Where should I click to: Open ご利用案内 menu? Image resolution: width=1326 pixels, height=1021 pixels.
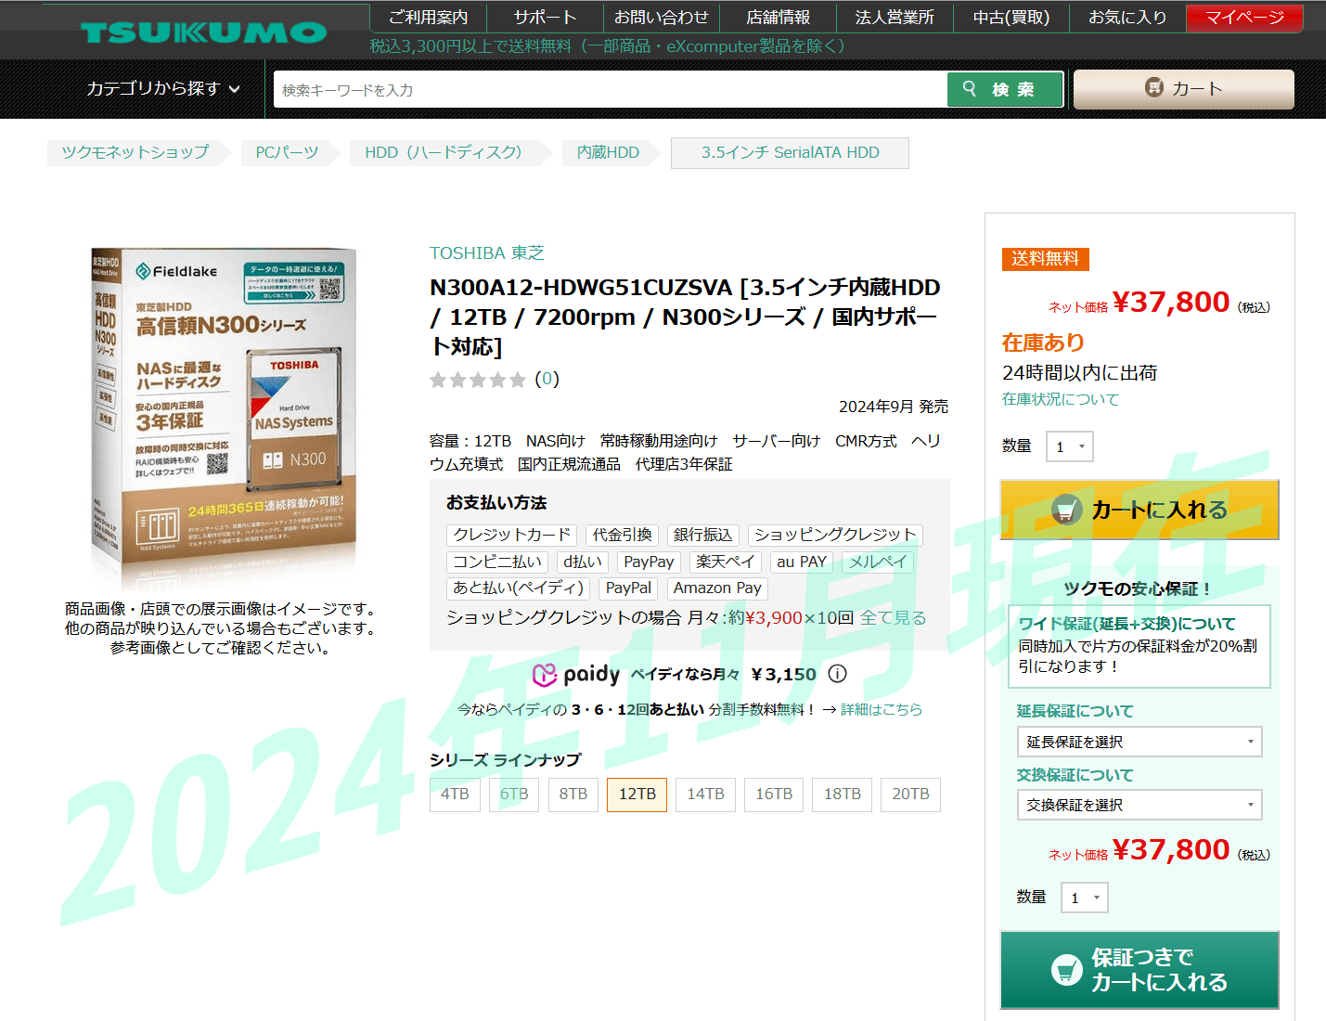[x=428, y=18]
